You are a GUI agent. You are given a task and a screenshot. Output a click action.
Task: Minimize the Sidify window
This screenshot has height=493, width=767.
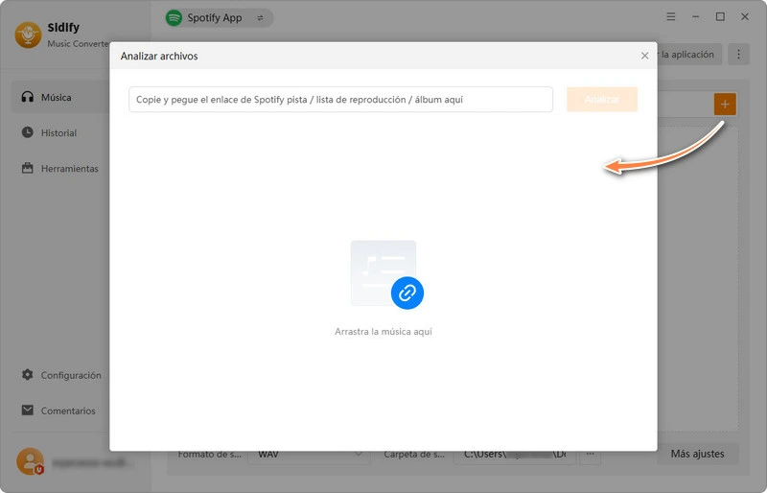695,16
